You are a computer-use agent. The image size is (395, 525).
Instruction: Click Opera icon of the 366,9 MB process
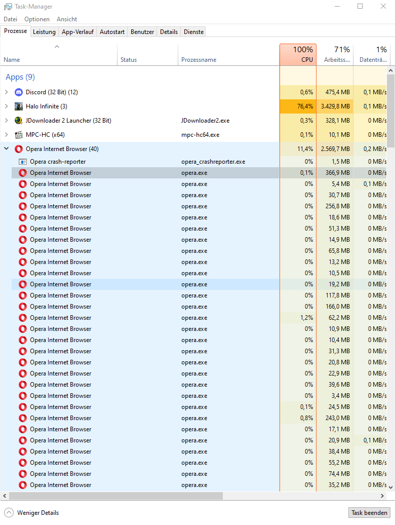pos(23,173)
